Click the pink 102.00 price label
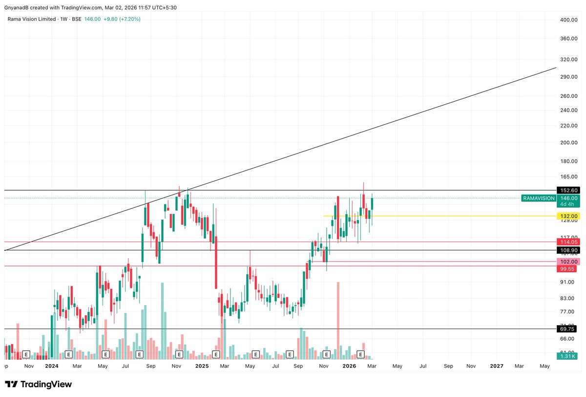 pyautogui.click(x=567, y=262)
